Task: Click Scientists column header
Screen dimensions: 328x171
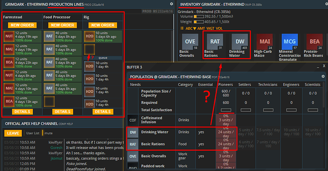Action: click(x=312, y=84)
